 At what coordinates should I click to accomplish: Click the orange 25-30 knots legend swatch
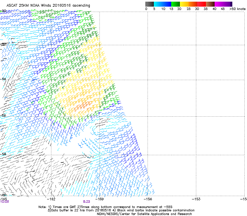[193, 4]
